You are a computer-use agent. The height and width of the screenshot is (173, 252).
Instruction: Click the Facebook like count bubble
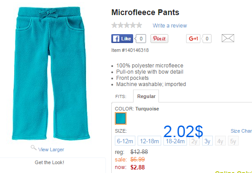(141, 39)
